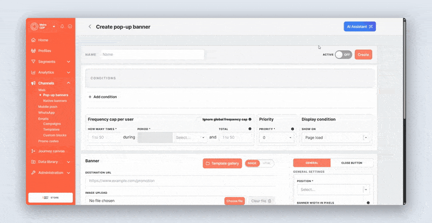Click the Channels megaphone icon
The height and width of the screenshot is (223, 432).
pos(33,83)
